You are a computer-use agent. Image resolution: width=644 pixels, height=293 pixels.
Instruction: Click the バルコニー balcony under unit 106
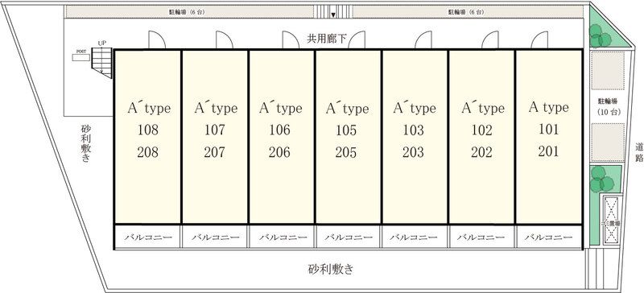point(283,237)
